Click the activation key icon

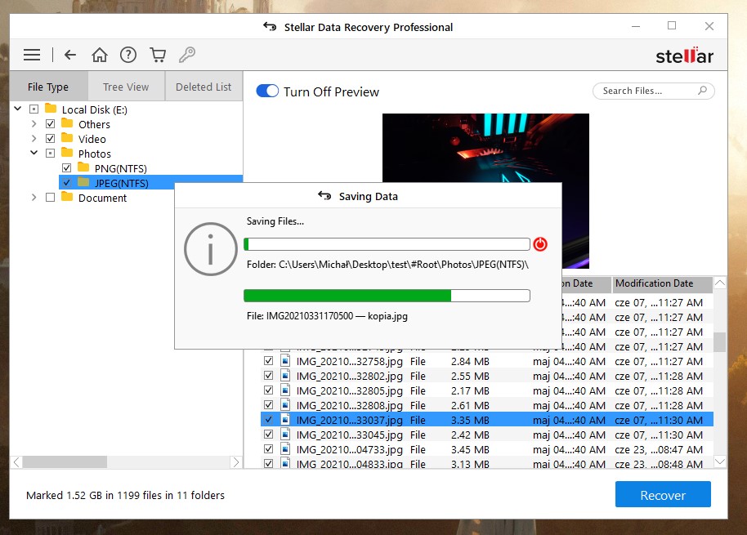pyautogui.click(x=186, y=55)
